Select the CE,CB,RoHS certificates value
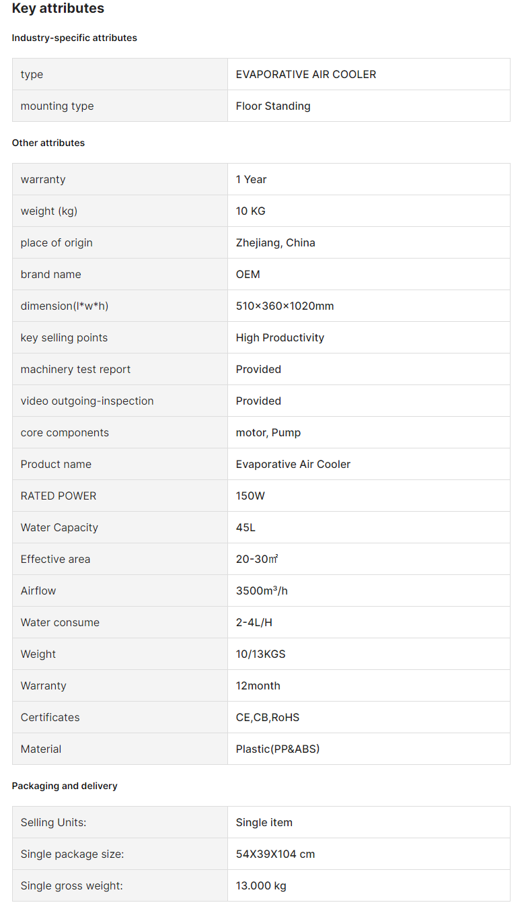 268,718
